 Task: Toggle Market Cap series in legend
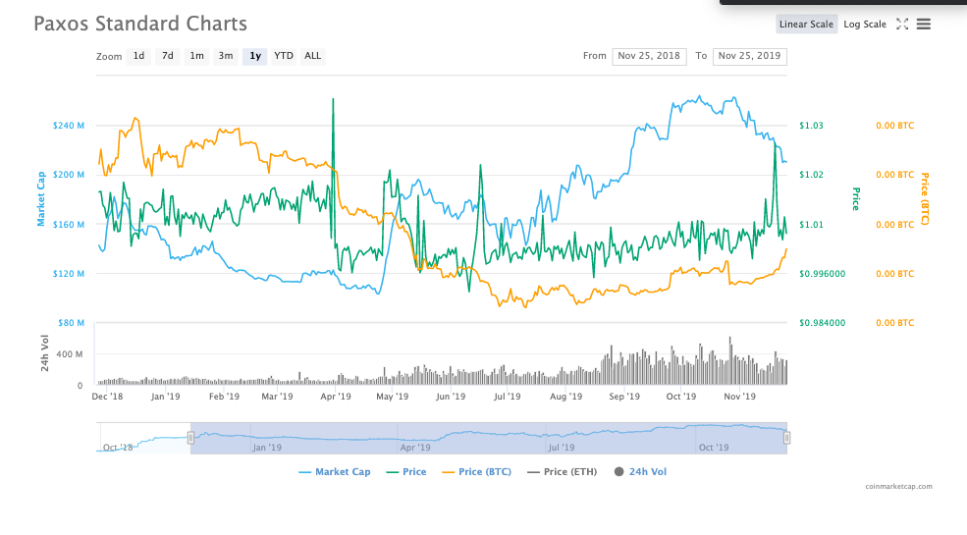tap(335, 472)
